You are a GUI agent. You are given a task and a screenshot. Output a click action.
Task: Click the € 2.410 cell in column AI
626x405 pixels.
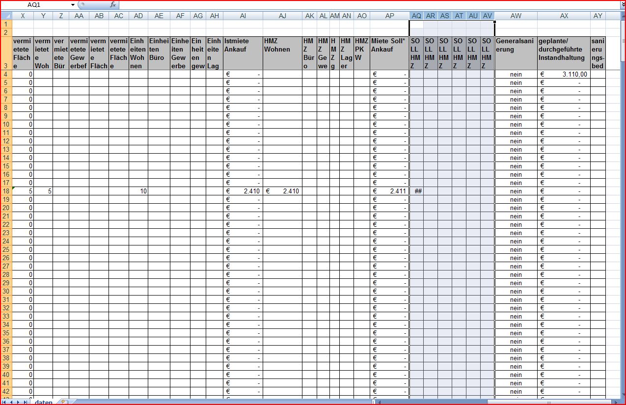click(243, 191)
